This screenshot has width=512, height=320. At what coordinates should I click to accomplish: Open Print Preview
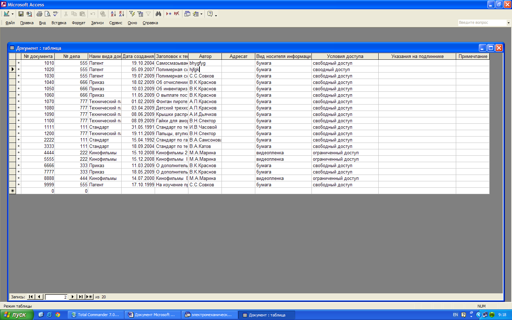(x=47, y=14)
